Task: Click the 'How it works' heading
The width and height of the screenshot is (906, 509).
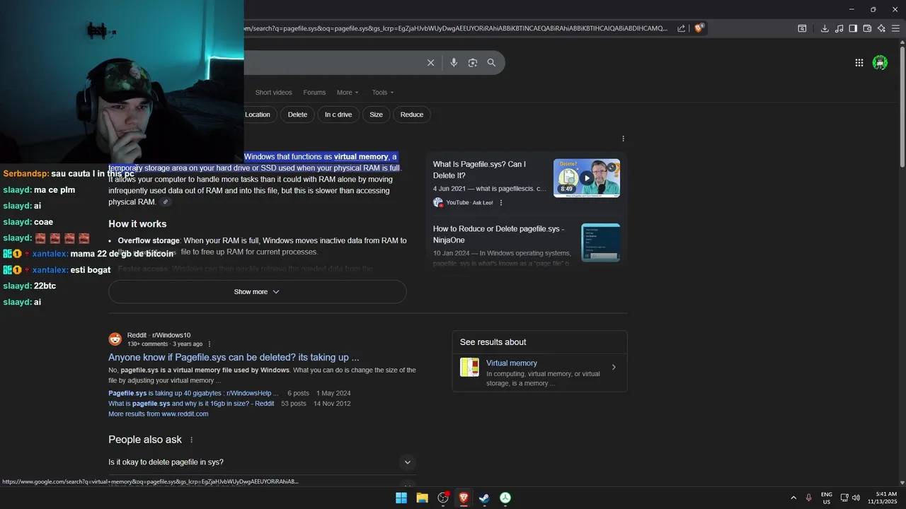Action: pyautogui.click(x=137, y=224)
